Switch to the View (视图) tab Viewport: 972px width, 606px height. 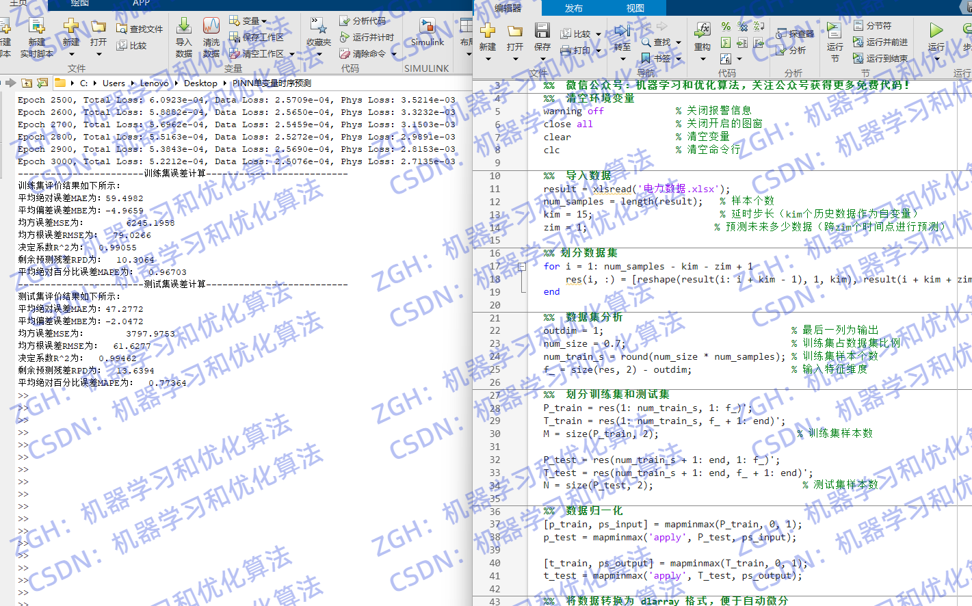(x=635, y=8)
